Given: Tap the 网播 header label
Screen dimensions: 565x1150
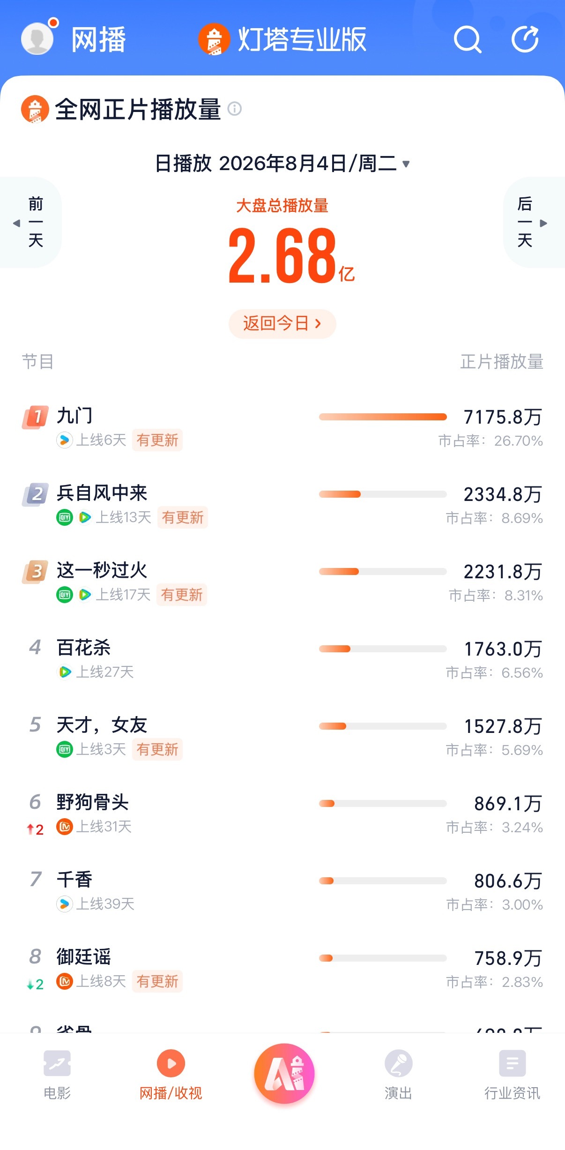Looking at the screenshot, I should (99, 39).
